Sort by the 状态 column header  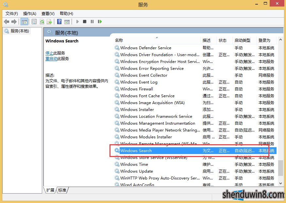224,40
